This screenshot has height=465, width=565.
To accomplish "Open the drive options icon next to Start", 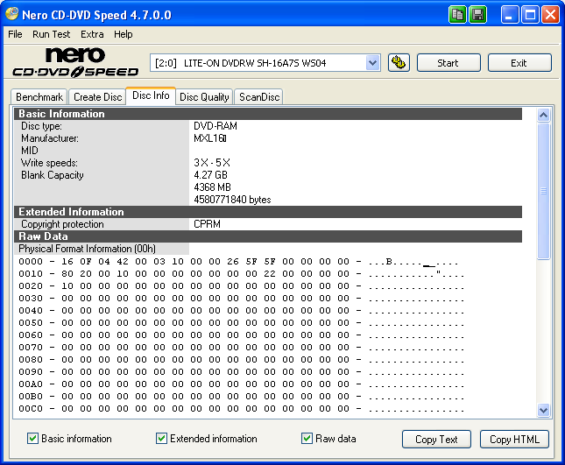I will point(399,63).
